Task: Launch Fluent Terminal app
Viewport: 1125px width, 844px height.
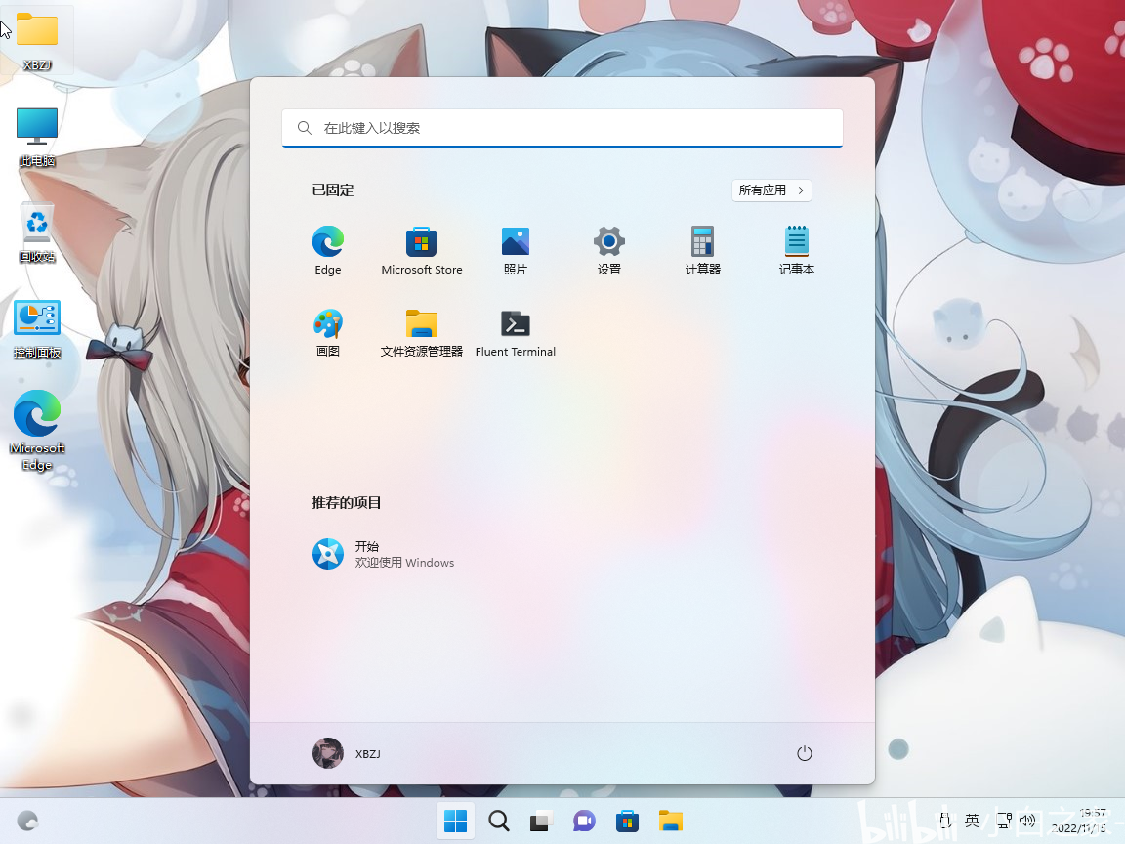Action: point(516,333)
